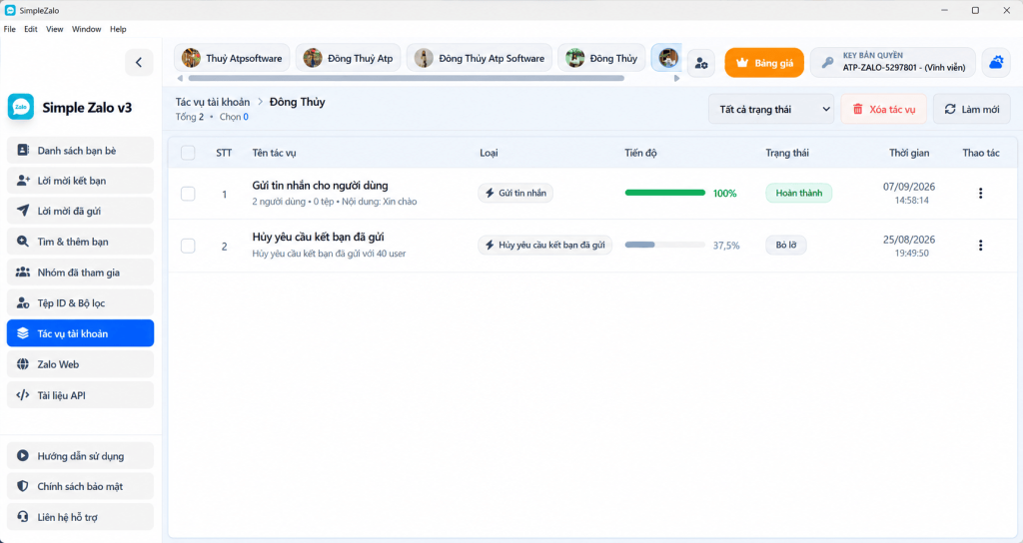This screenshot has width=1023, height=543.
Task: Click the account tabs horizontal scrollbar
Action: pyautogui.click(x=406, y=78)
